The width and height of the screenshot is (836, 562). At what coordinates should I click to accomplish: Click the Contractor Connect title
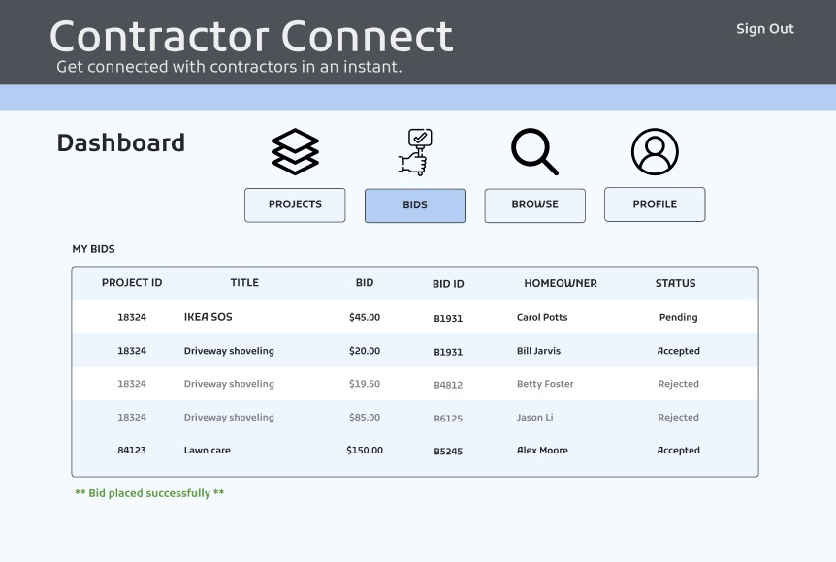[x=251, y=37]
